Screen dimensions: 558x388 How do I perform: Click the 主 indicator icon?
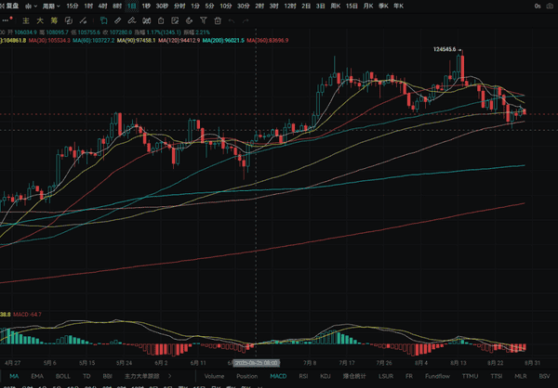pyautogui.click(x=24, y=19)
